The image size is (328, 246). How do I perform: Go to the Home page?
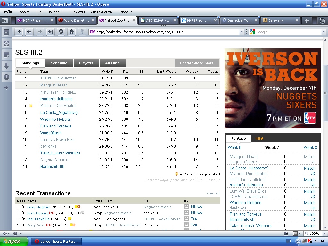[71, 32]
